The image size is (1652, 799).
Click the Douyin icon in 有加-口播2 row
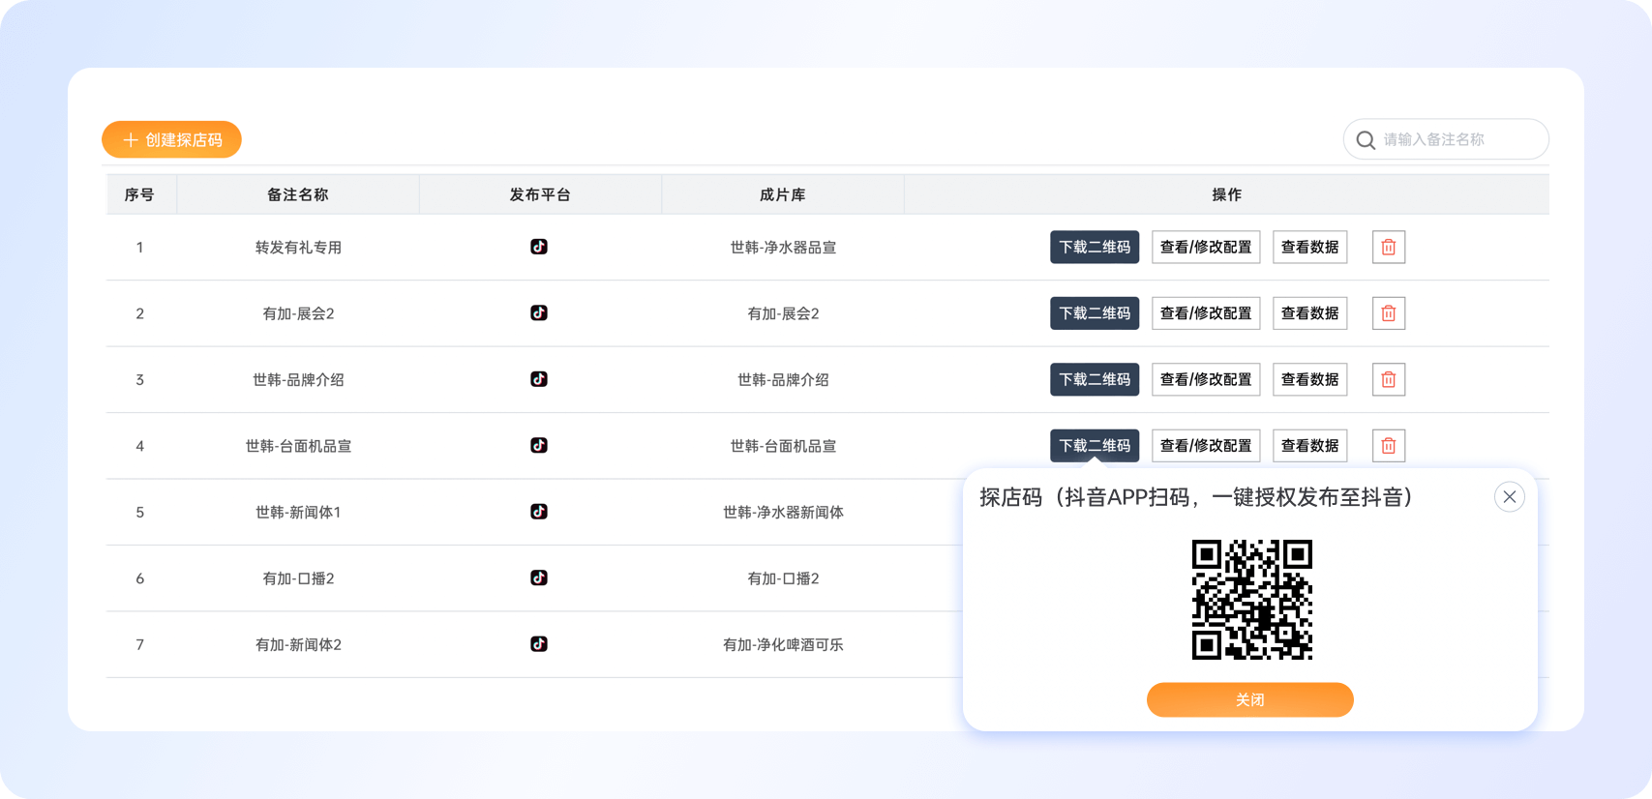[x=539, y=577]
